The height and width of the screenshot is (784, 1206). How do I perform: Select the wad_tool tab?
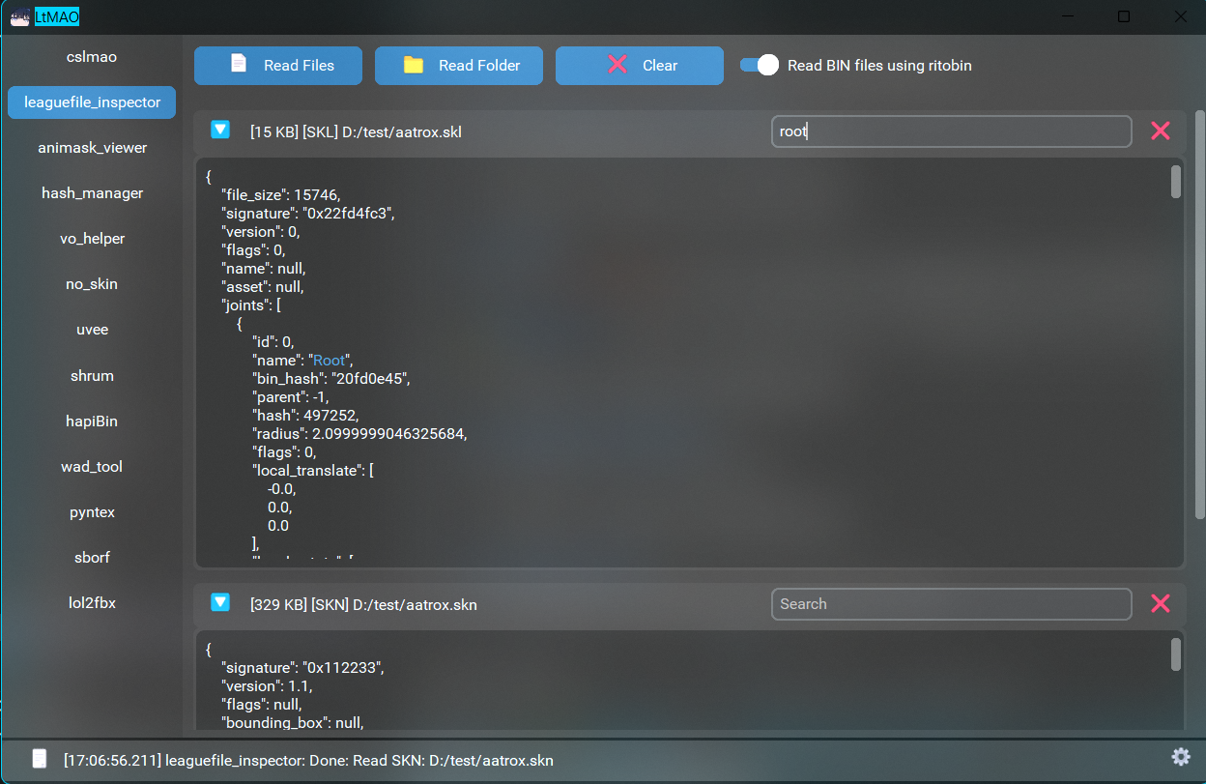[92, 466]
